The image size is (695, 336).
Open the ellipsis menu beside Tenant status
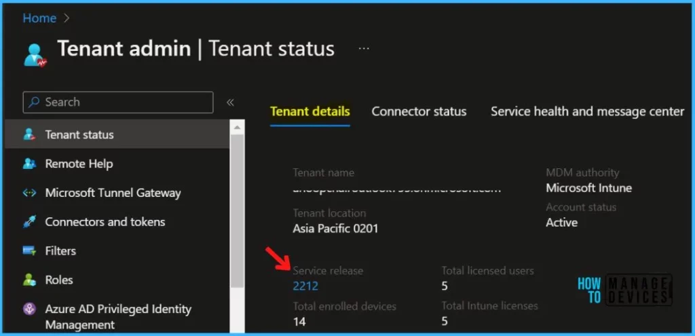(x=364, y=48)
